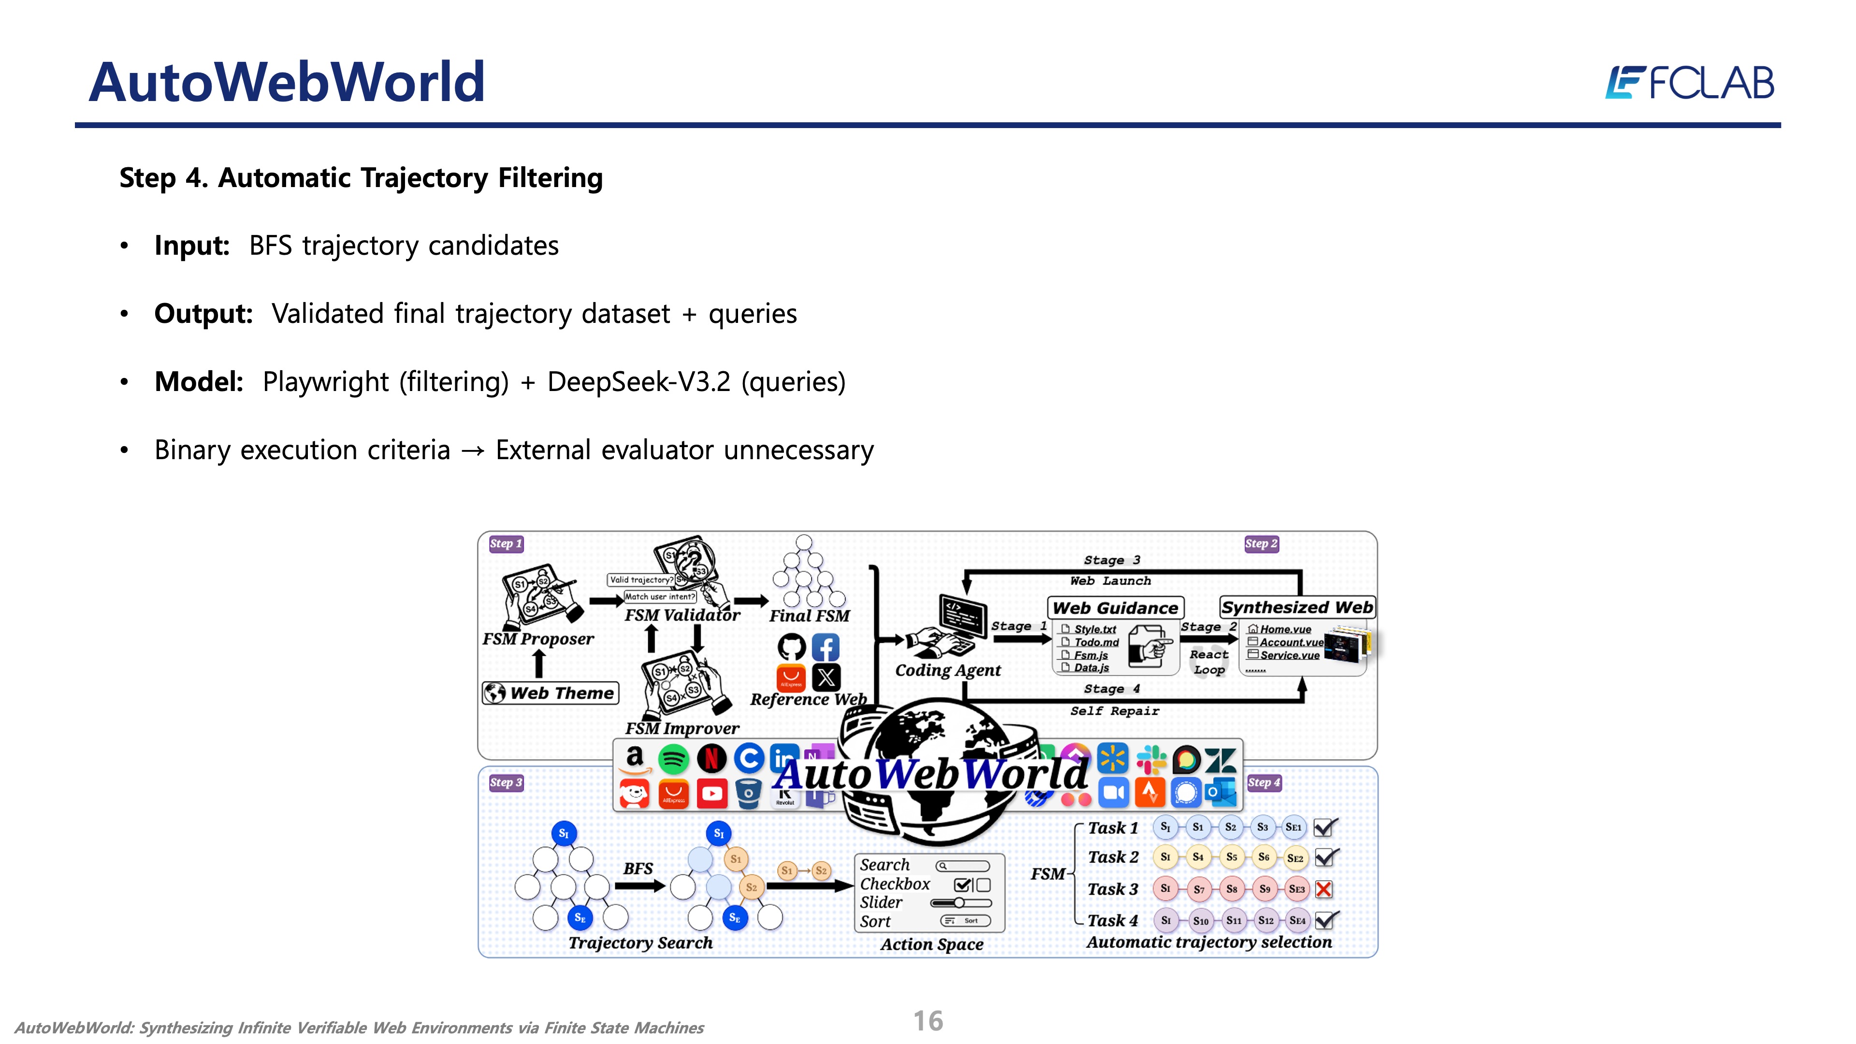
Task: Select the blue bucket icon
Action: tap(749, 794)
